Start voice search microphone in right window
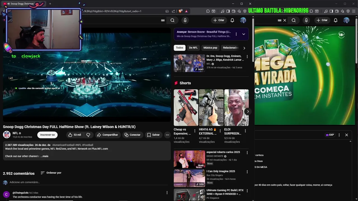This screenshot has height=201, width=358. (x=306, y=20)
